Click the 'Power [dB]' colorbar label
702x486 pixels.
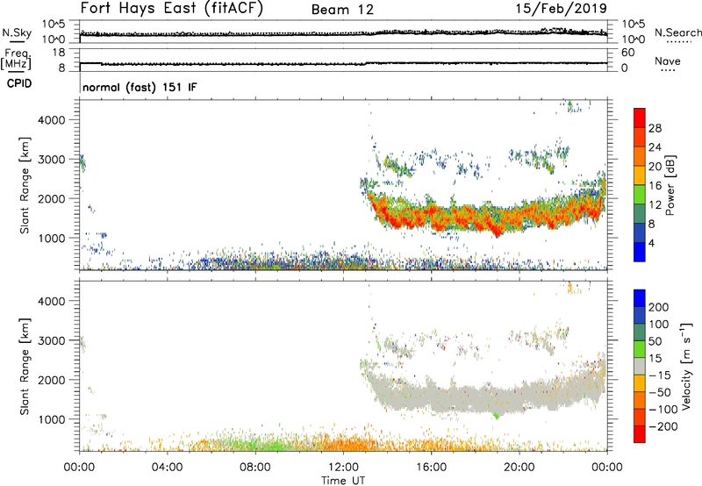670,185
